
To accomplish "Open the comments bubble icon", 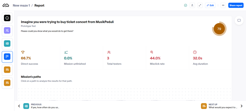I will coord(239,21).
